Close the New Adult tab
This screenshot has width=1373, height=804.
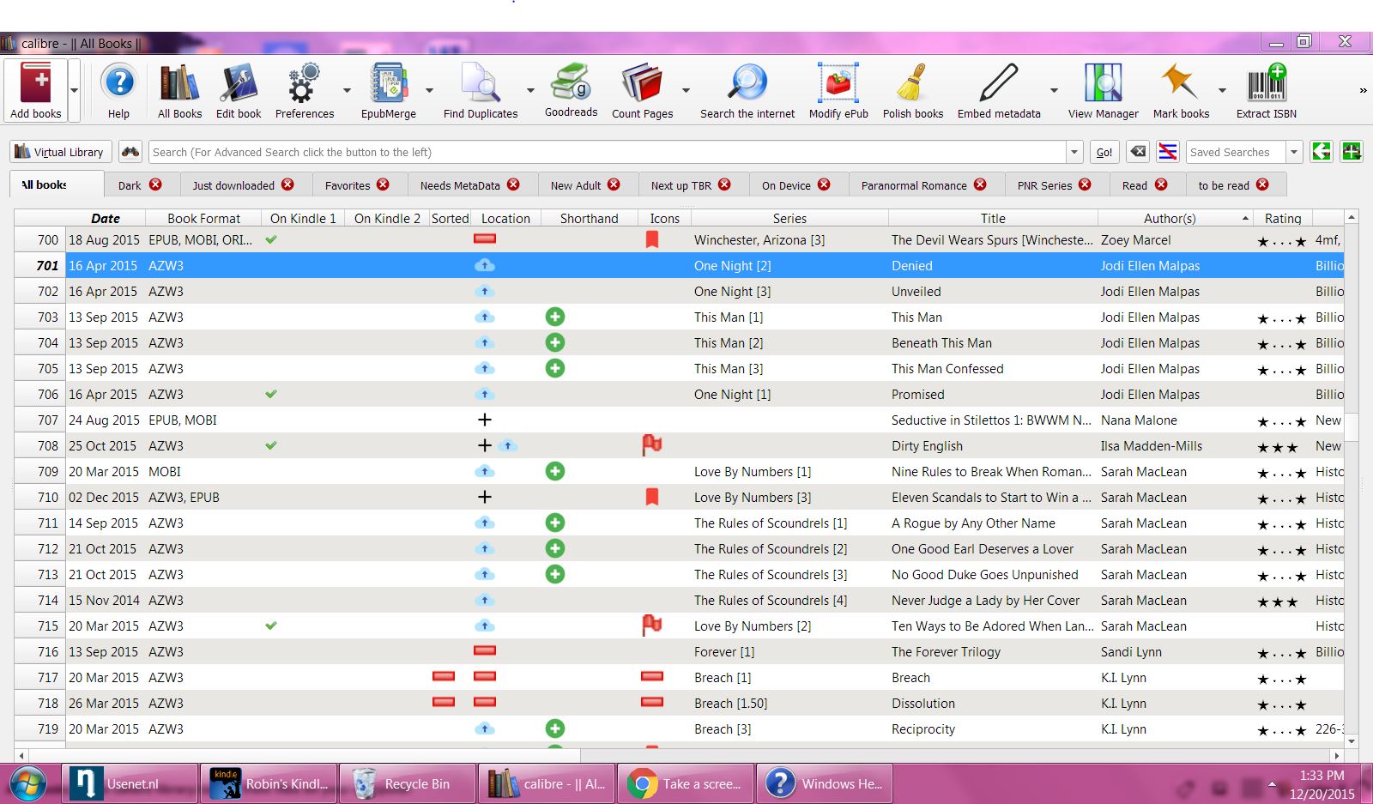(614, 184)
